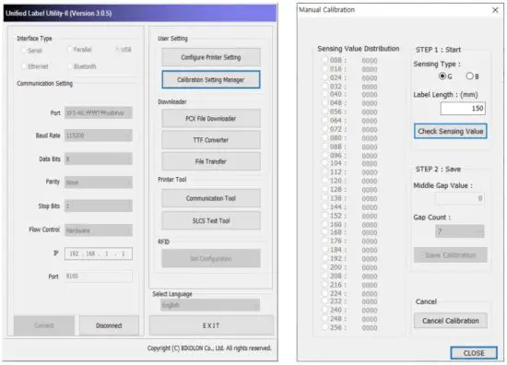Open the Communication Tool

tap(211, 198)
